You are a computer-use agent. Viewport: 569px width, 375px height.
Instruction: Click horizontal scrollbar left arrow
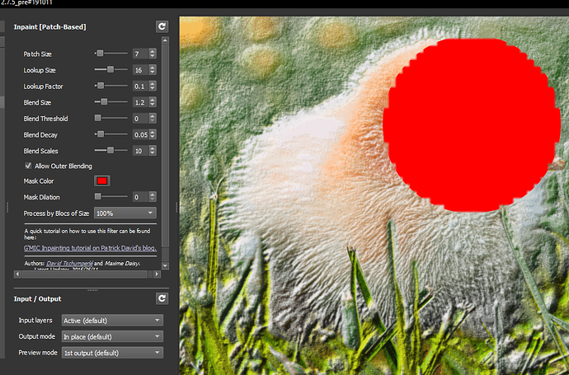coord(17,274)
